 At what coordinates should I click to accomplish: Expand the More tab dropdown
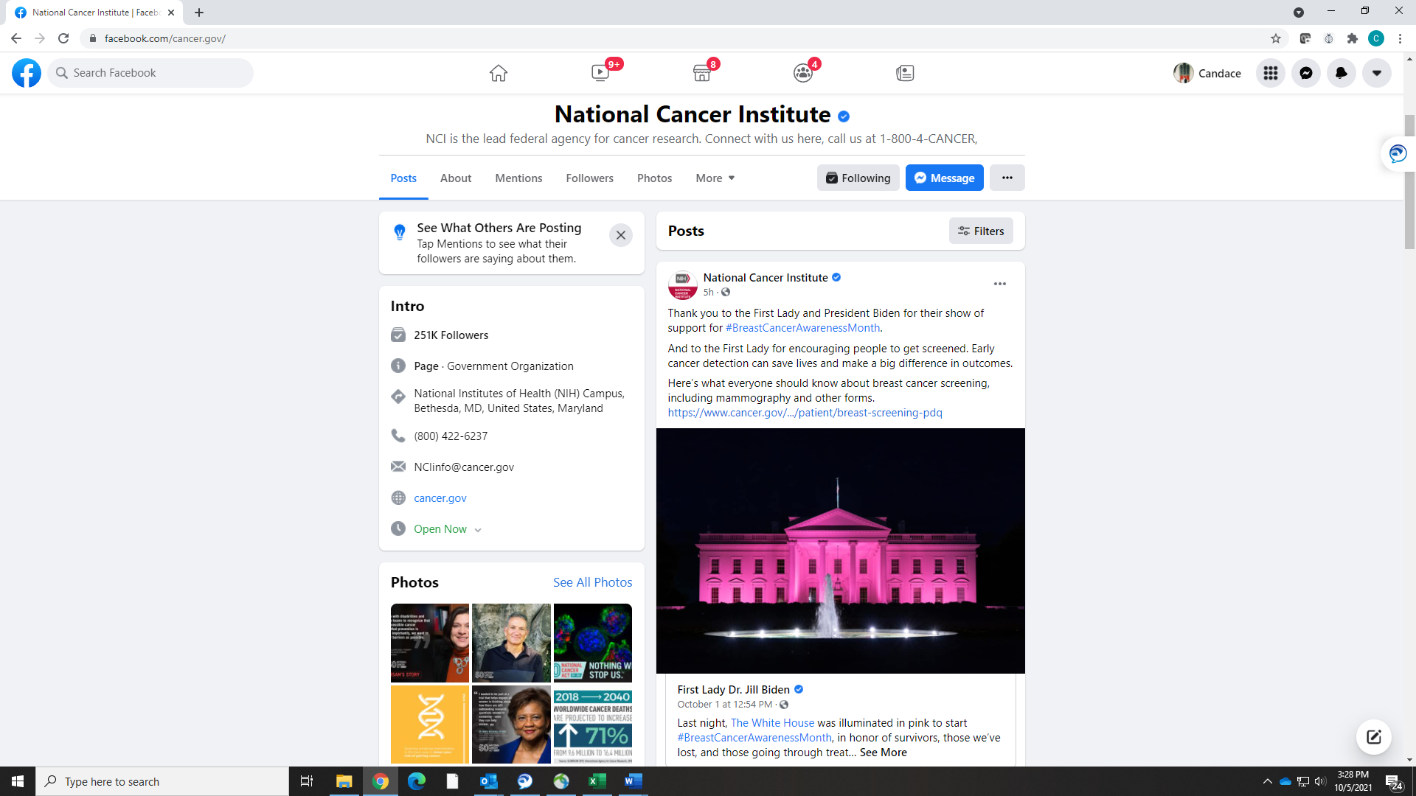pos(715,178)
